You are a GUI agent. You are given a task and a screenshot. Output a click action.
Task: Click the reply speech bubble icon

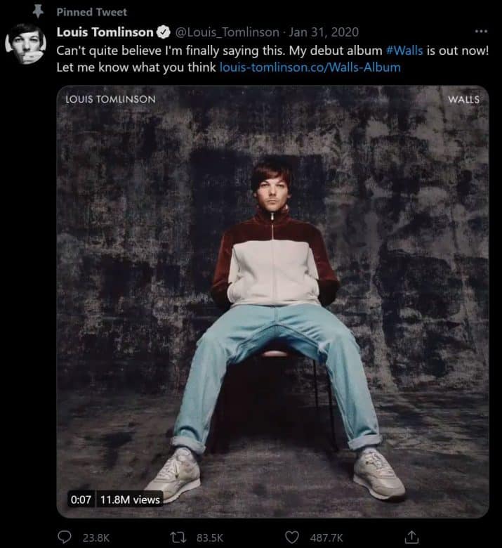point(65,537)
